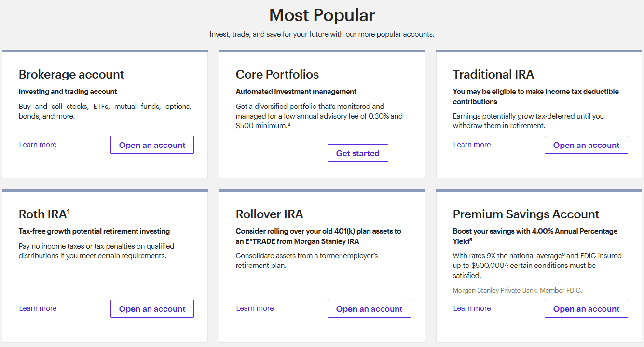Select the Brokerage account card title

(x=71, y=75)
